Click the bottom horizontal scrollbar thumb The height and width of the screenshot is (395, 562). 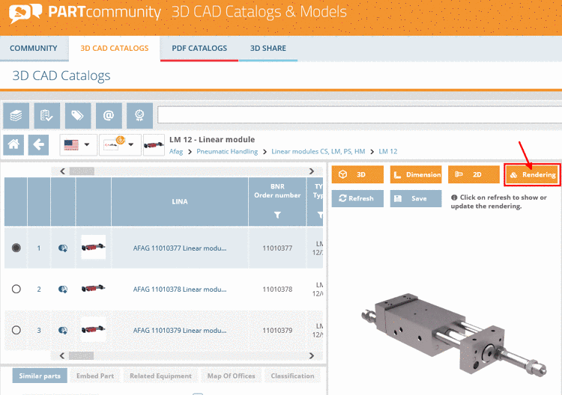tap(82, 355)
